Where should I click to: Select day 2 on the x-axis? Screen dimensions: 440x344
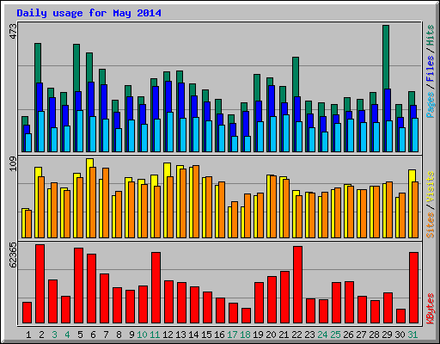coord(41,335)
